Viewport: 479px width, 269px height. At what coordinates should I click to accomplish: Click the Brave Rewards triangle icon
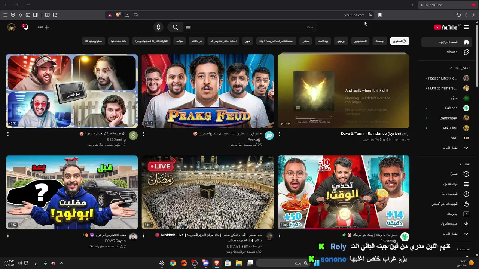(110, 15)
